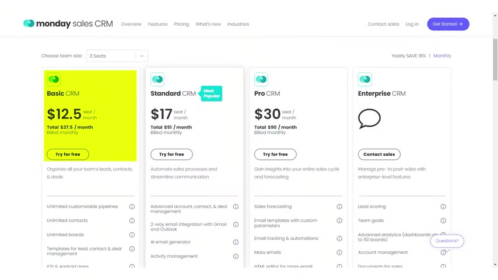Viewport: 498px width, 280px height.
Task: Click the page vertical scrollbar thumb
Action: [495, 60]
